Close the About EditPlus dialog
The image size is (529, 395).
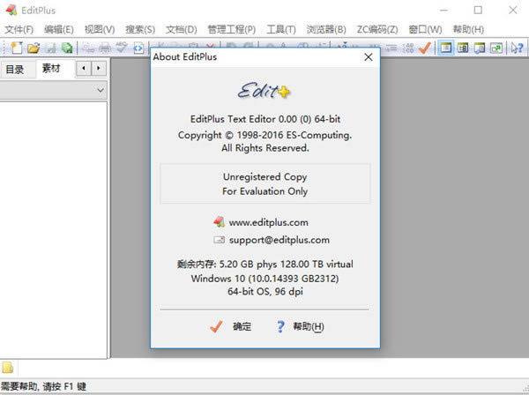[369, 57]
